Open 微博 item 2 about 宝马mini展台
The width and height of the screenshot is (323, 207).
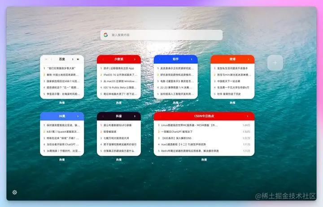click(232, 75)
